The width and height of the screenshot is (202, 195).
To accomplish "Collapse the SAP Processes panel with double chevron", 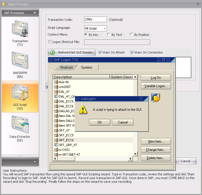I will coord(35,13).
